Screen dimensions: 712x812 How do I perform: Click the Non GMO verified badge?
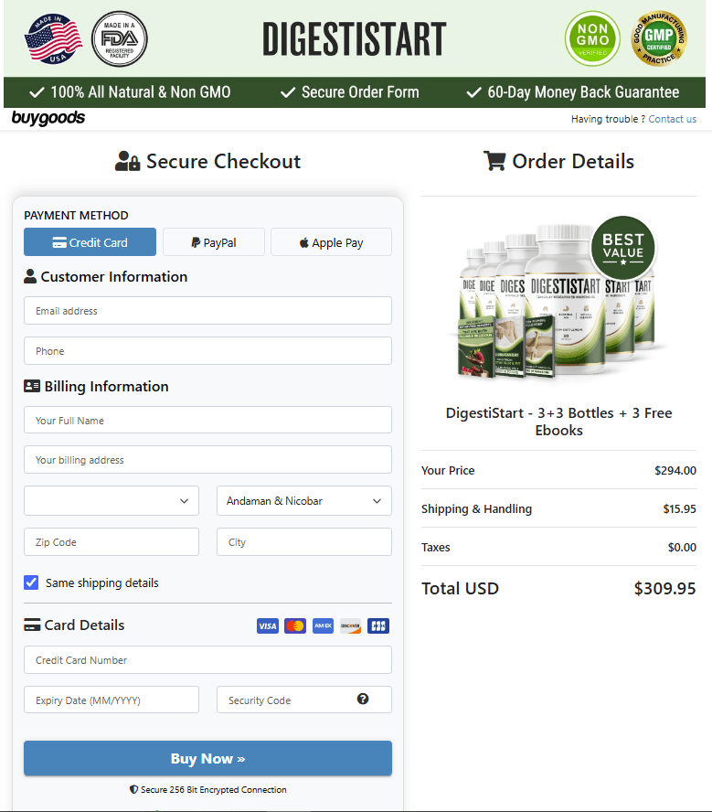(591, 38)
